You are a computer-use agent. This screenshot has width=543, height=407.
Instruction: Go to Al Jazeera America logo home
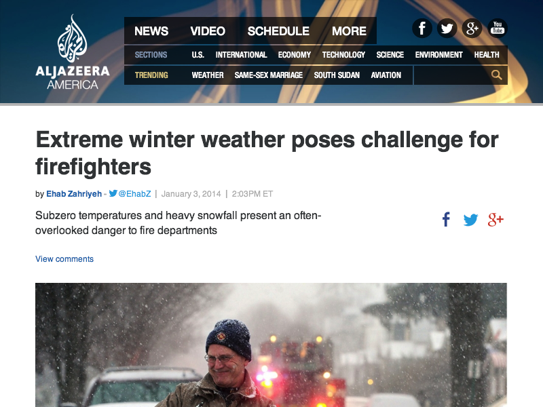[x=73, y=52]
